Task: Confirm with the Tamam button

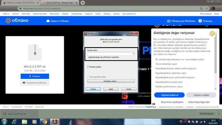Action: tap(93, 89)
